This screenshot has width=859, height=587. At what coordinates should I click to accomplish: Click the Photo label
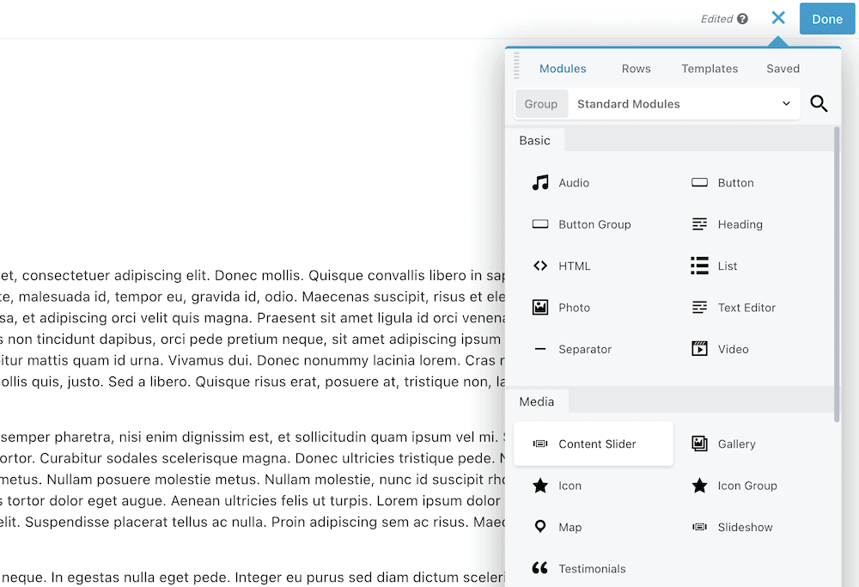click(574, 308)
